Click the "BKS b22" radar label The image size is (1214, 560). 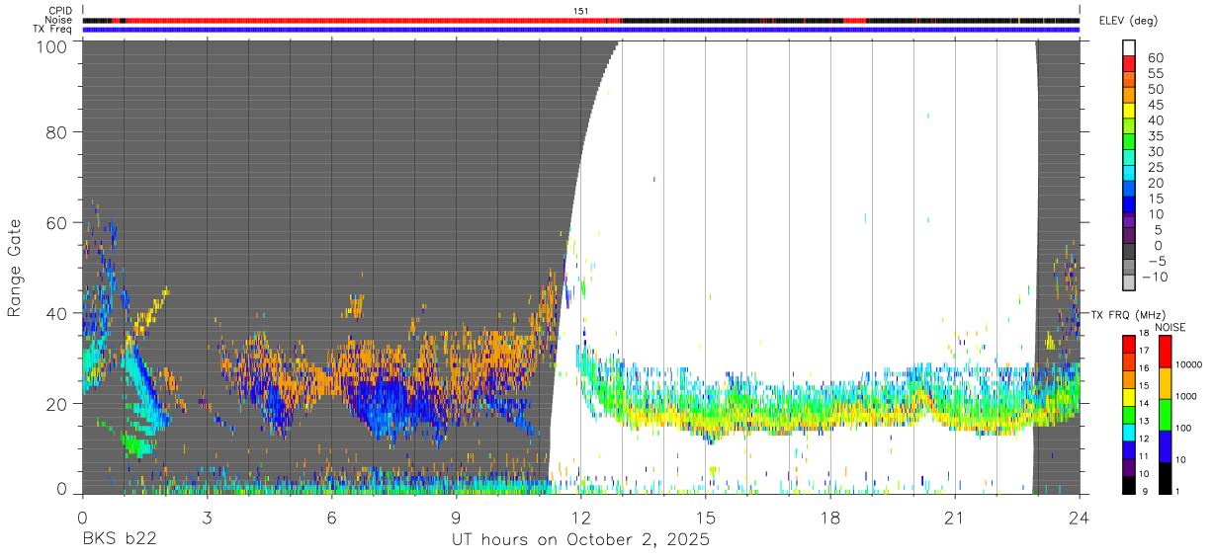[x=119, y=540]
